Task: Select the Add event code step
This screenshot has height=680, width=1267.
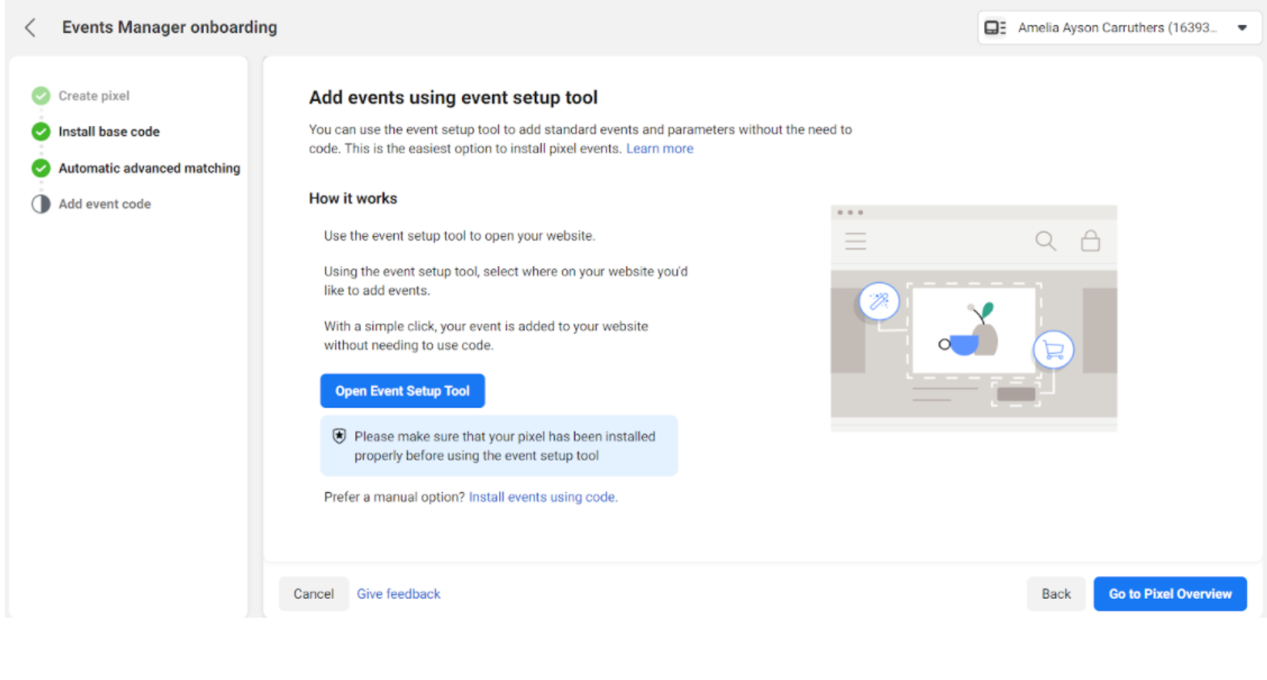Action: tap(105, 204)
